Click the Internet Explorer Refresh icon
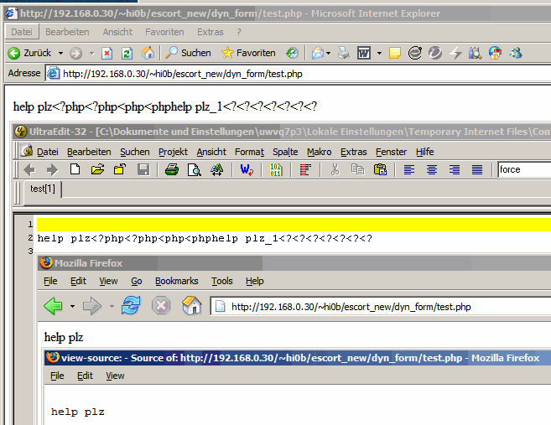This screenshot has height=425, width=551. click(x=127, y=53)
